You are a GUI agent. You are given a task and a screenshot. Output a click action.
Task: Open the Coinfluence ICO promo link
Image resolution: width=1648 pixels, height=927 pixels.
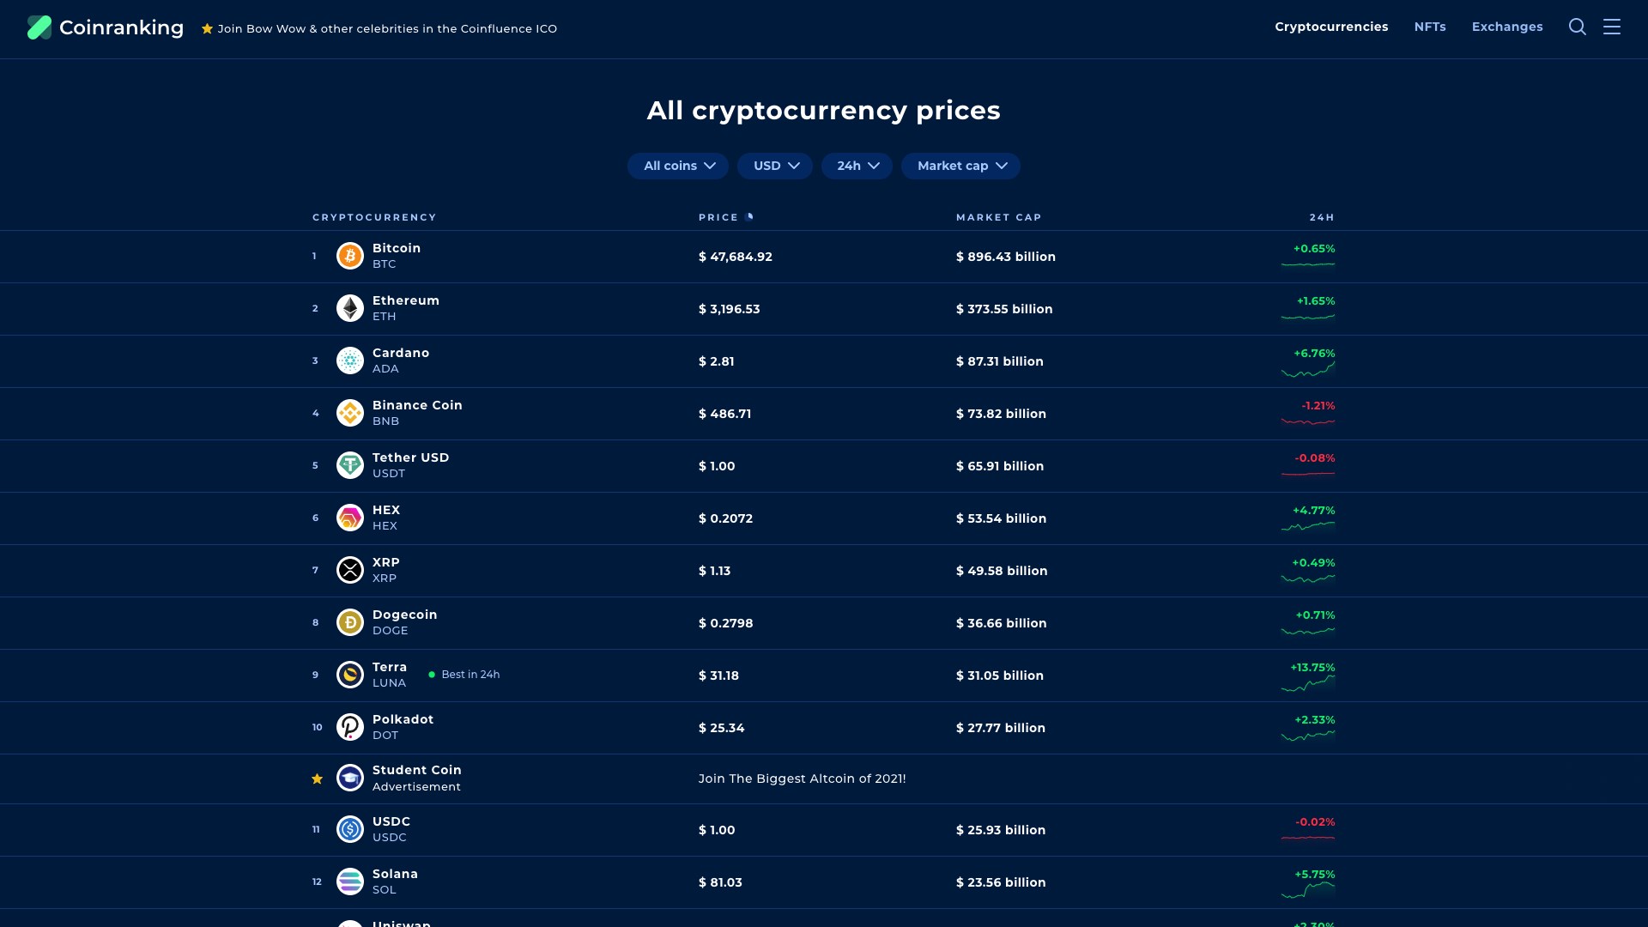tap(387, 28)
